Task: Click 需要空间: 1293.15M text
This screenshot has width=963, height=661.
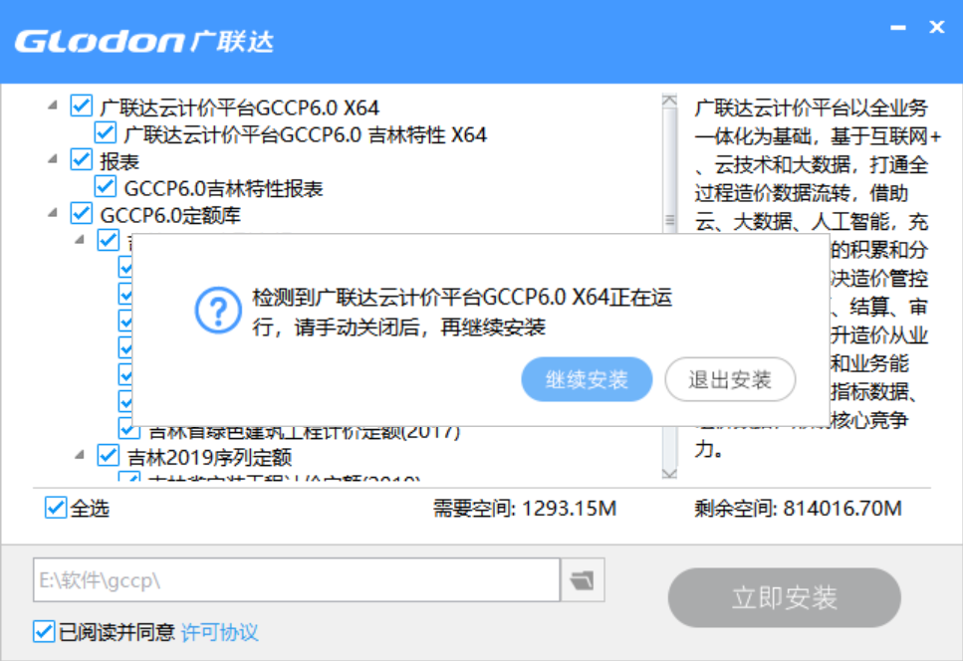Action: coord(525,508)
